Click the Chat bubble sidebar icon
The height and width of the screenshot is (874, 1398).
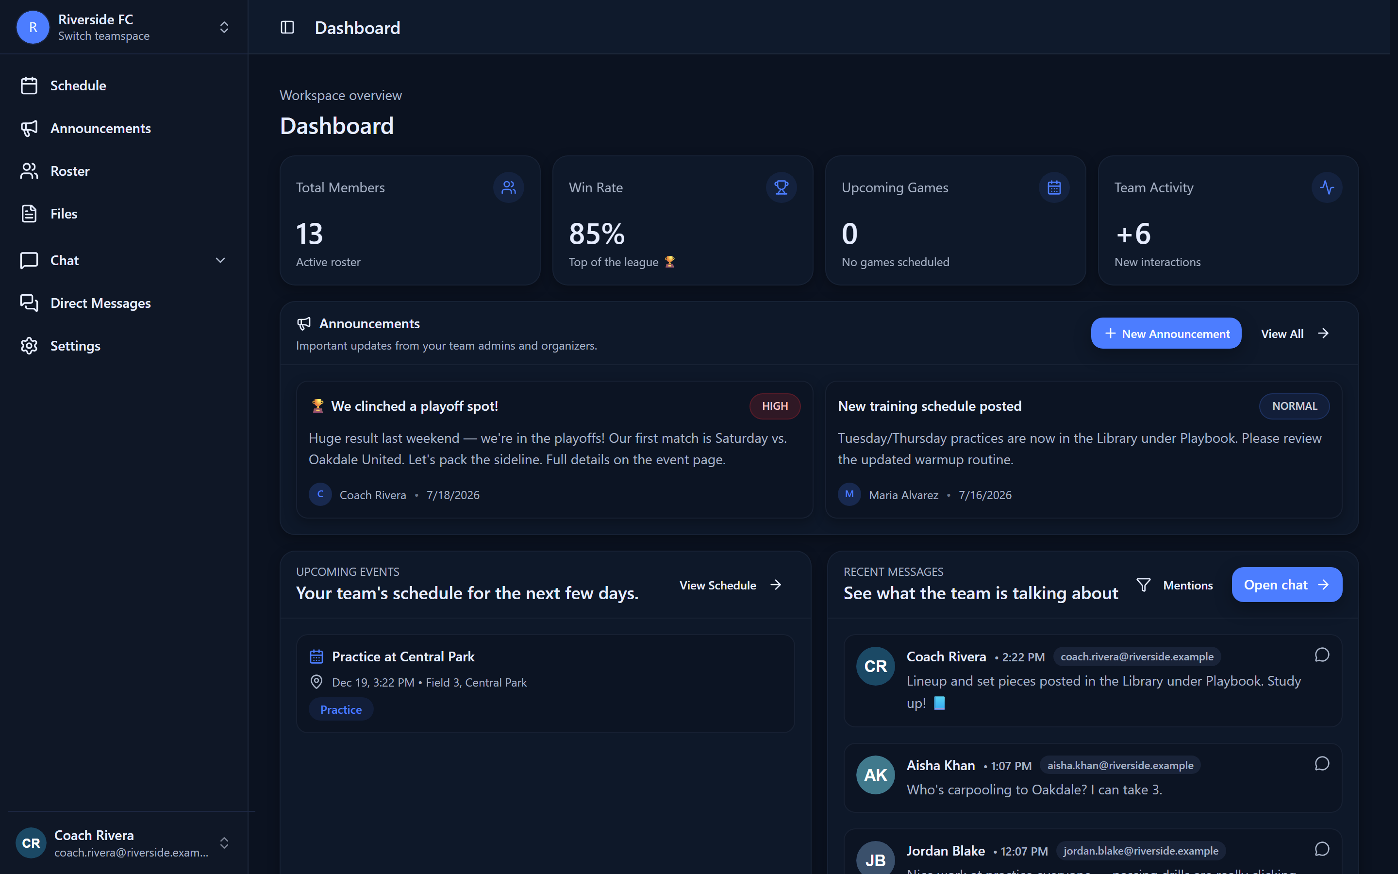click(x=29, y=260)
